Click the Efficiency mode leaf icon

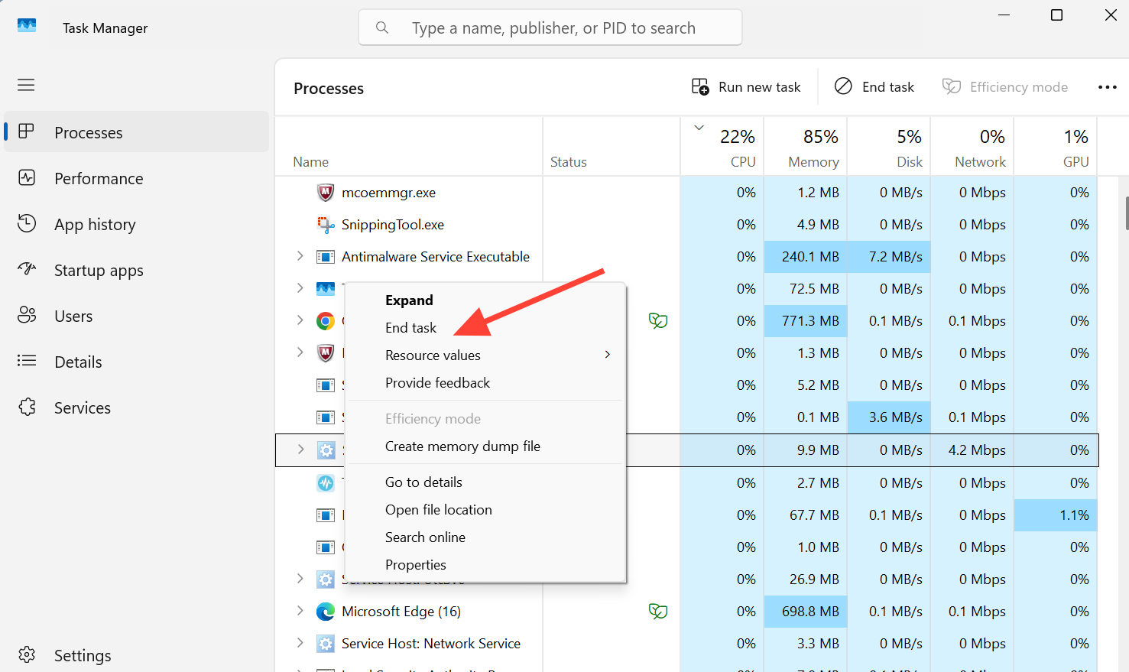tap(952, 86)
